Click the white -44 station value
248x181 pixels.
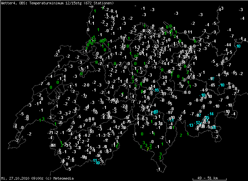[x=228, y=45]
